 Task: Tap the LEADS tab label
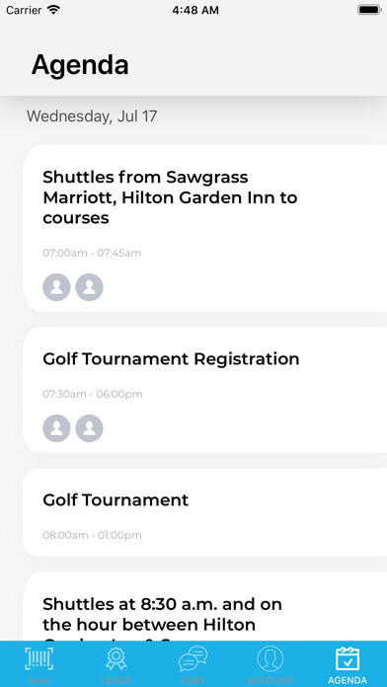pos(116,680)
